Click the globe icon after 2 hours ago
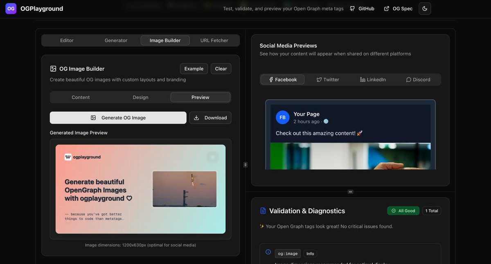Screen dimensions: 491x264 pyautogui.click(x=326, y=121)
